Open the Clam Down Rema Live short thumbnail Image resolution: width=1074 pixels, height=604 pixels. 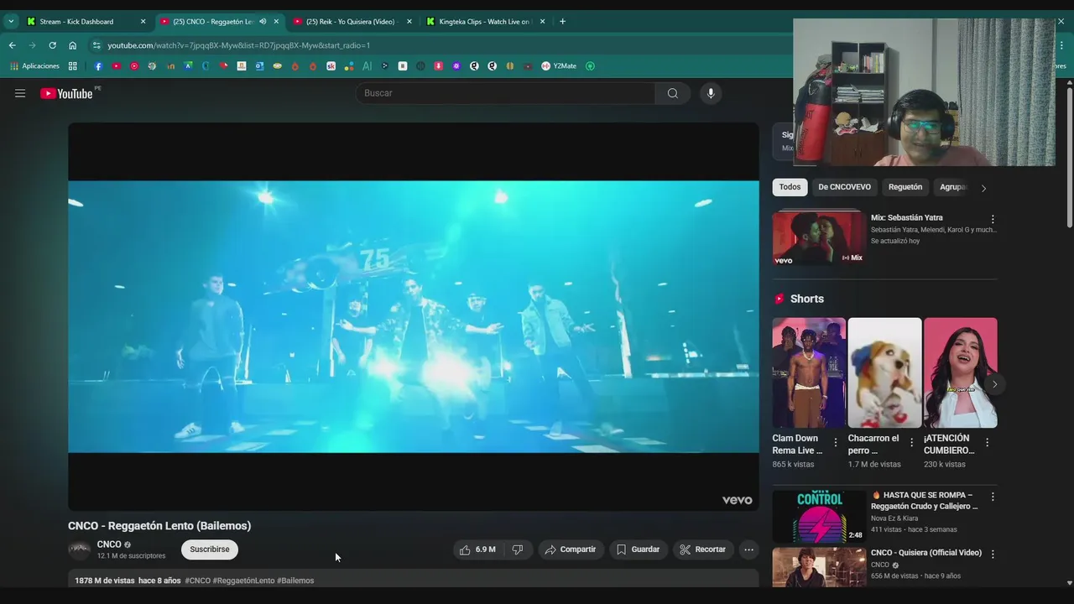coord(809,372)
